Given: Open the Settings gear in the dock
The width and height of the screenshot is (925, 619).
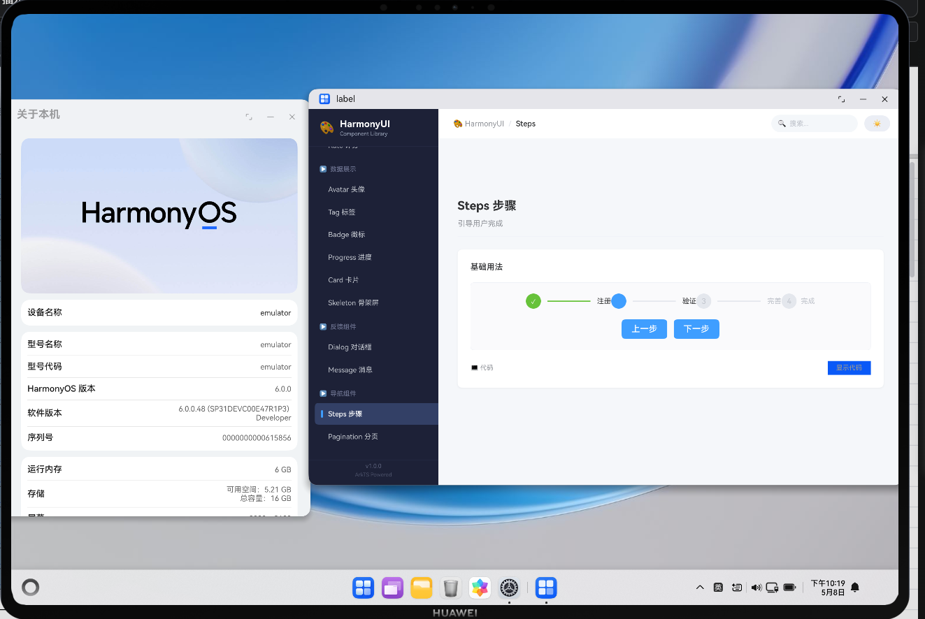Looking at the screenshot, I should point(509,588).
